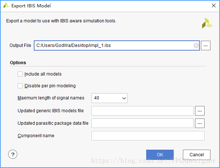
Task: Browse for updated parasitic package data file
Action: click(200, 123)
